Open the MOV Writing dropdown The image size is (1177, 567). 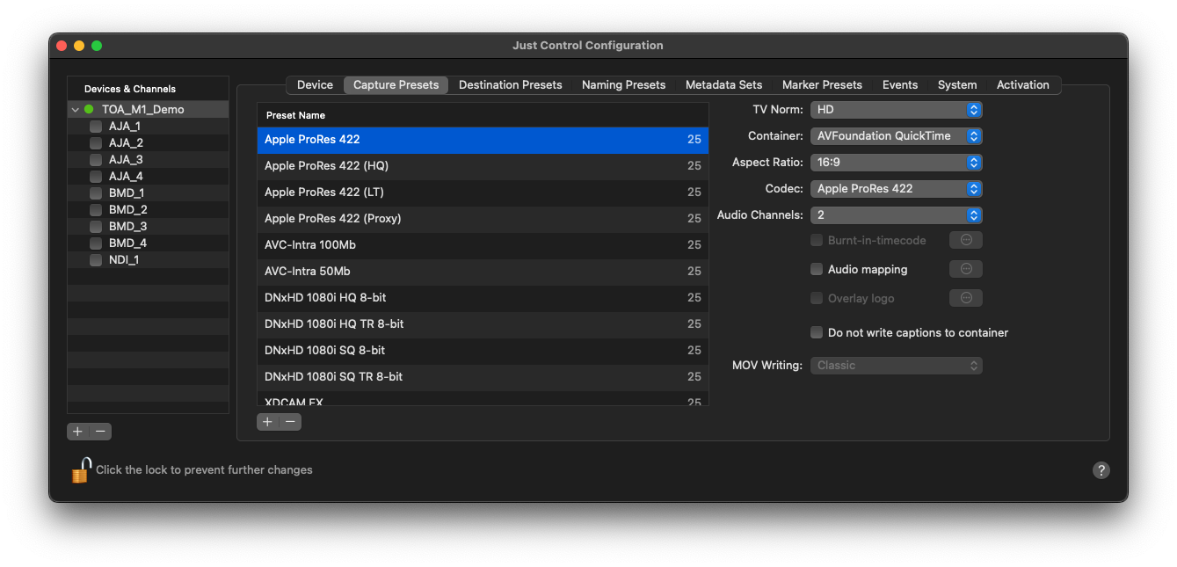click(896, 366)
